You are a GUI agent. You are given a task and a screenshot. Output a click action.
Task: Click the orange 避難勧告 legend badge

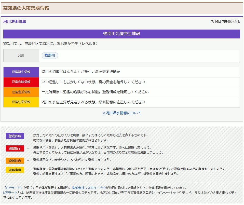pos(15,161)
